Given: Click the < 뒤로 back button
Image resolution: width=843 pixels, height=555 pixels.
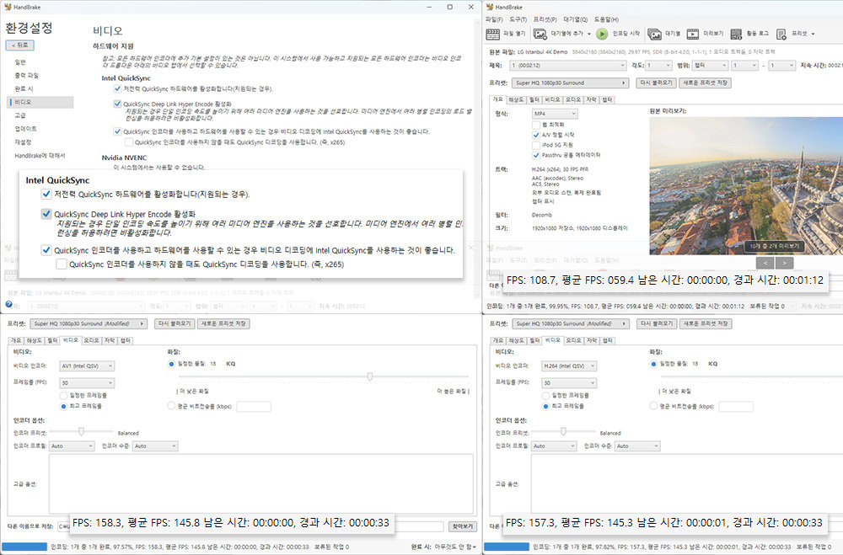Looking at the screenshot, I should (20, 45).
